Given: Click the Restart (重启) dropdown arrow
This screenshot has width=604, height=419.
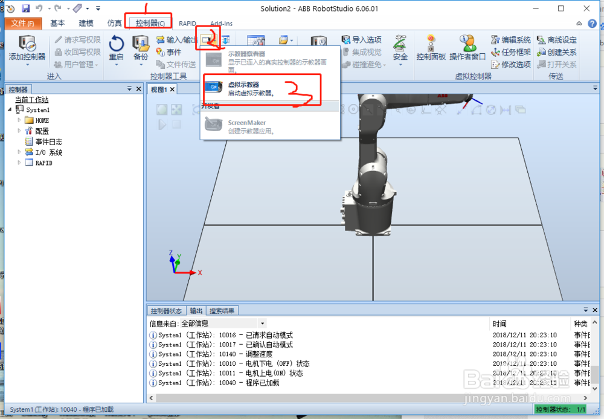Looking at the screenshot, I should [x=116, y=65].
